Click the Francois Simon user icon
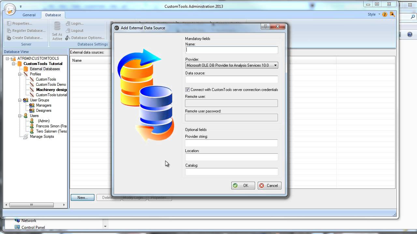Viewport: 417px width, 234px height. 32,126
